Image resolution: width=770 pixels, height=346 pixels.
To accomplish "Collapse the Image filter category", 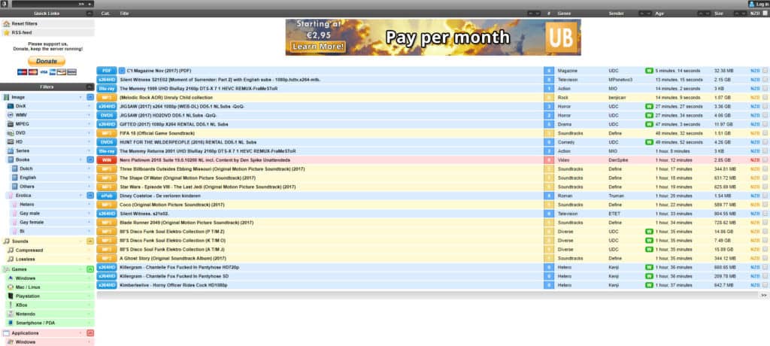I will 89,97.
